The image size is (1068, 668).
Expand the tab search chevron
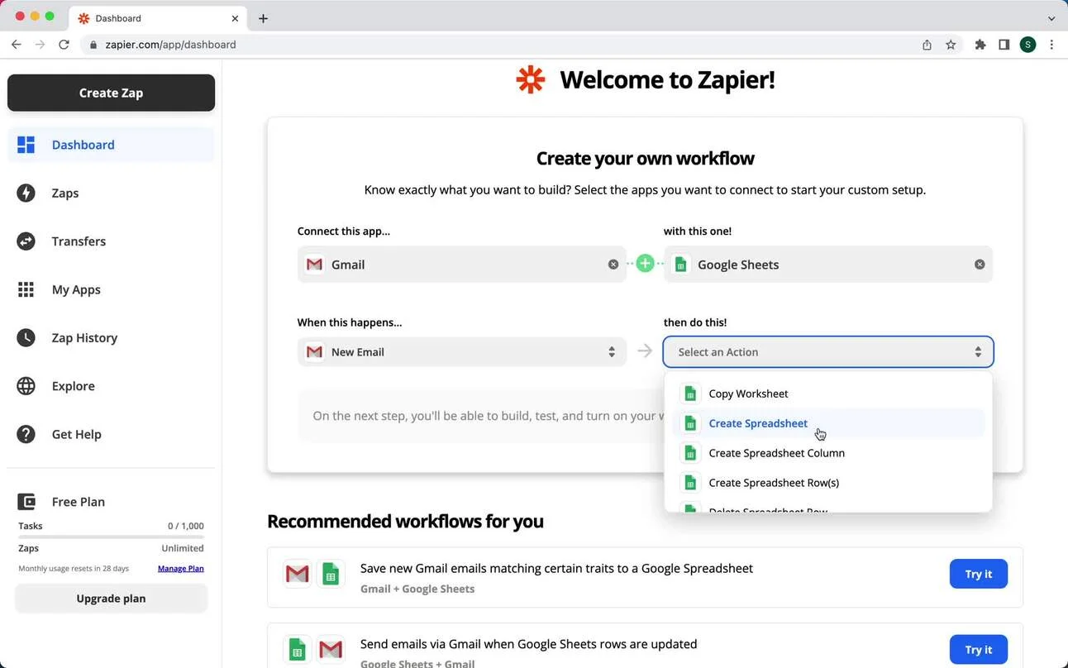tap(1051, 18)
